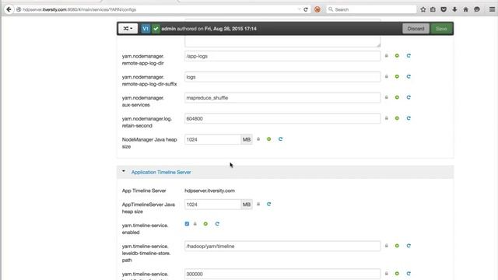The height and width of the screenshot is (280, 498).
Task: Click lock icon for remote-app-log-dir
Action: click(x=387, y=55)
